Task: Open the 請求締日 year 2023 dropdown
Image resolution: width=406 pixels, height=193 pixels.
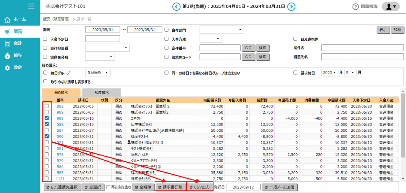Action: point(330,73)
